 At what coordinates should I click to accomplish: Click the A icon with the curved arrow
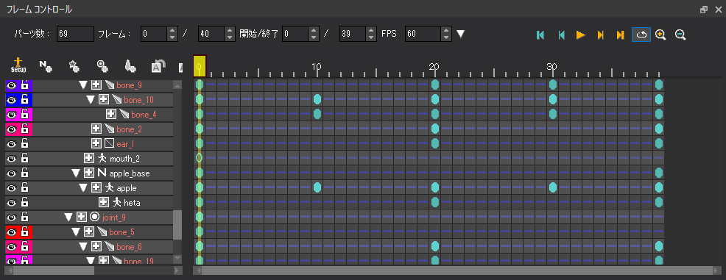158,67
